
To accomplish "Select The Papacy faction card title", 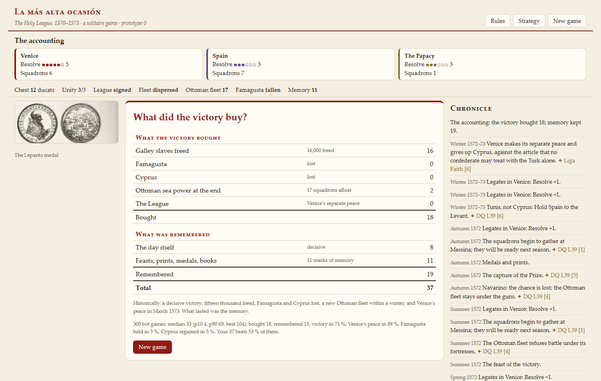I will [419, 56].
